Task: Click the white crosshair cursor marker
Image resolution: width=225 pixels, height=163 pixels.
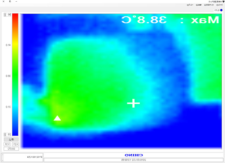Action: click(x=133, y=103)
